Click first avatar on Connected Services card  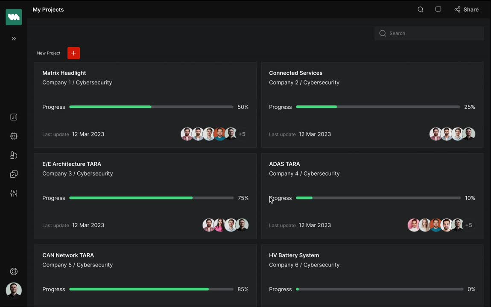(x=435, y=134)
